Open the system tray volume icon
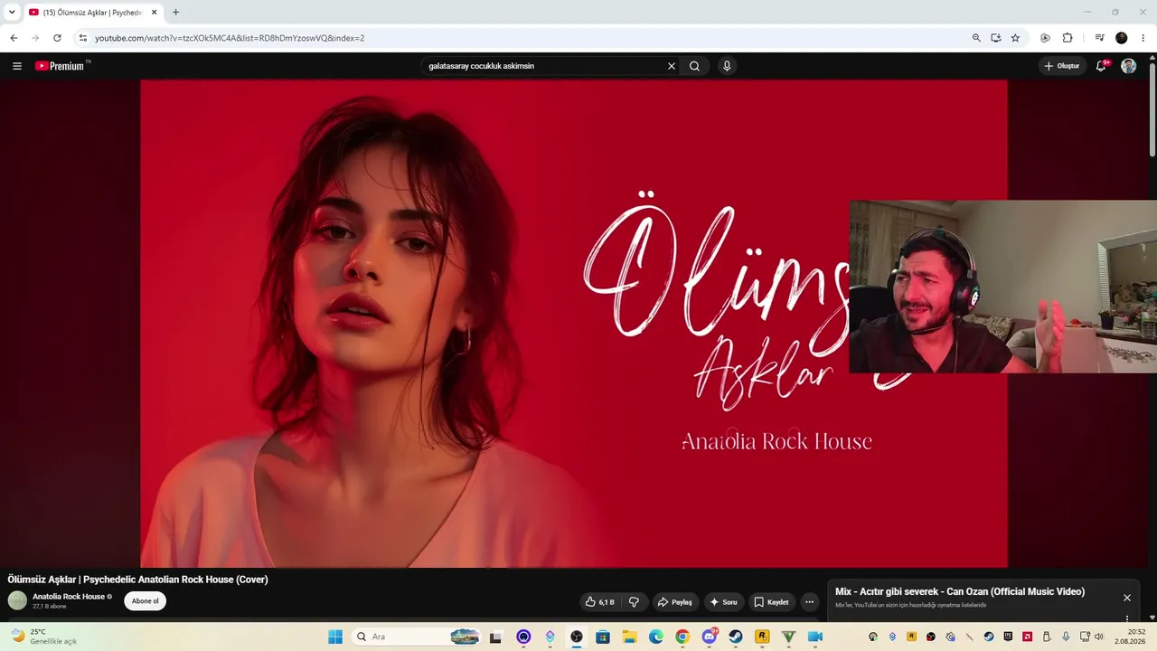The width and height of the screenshot is (1157, 651). (1099, 637)
